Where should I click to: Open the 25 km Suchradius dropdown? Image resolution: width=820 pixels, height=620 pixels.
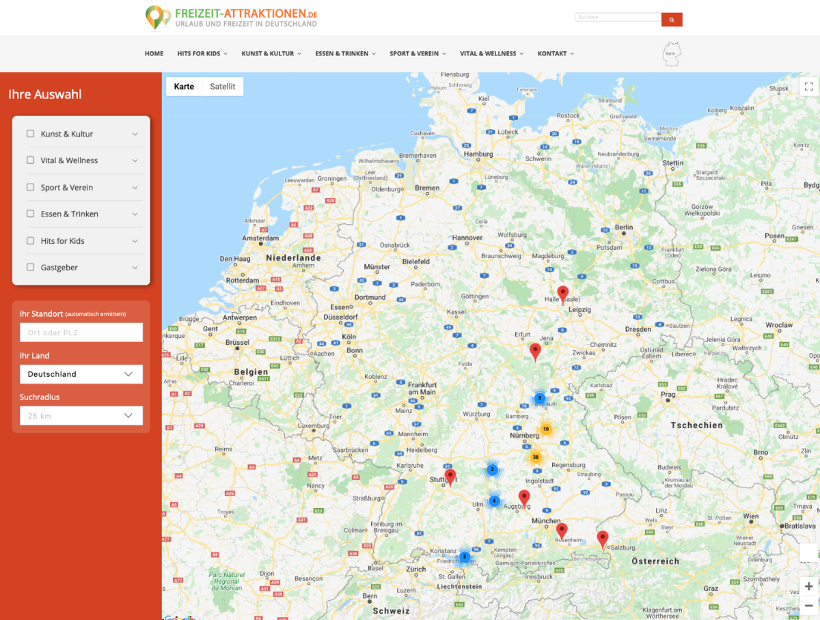coord(81,416)
